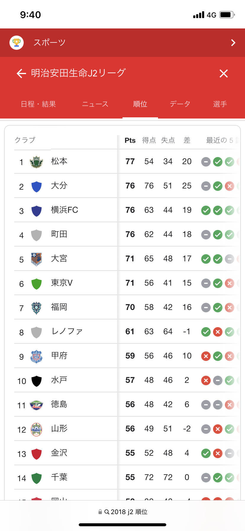
Task: Tap the 徳島 club crest
Action: [x=36, y=405]
